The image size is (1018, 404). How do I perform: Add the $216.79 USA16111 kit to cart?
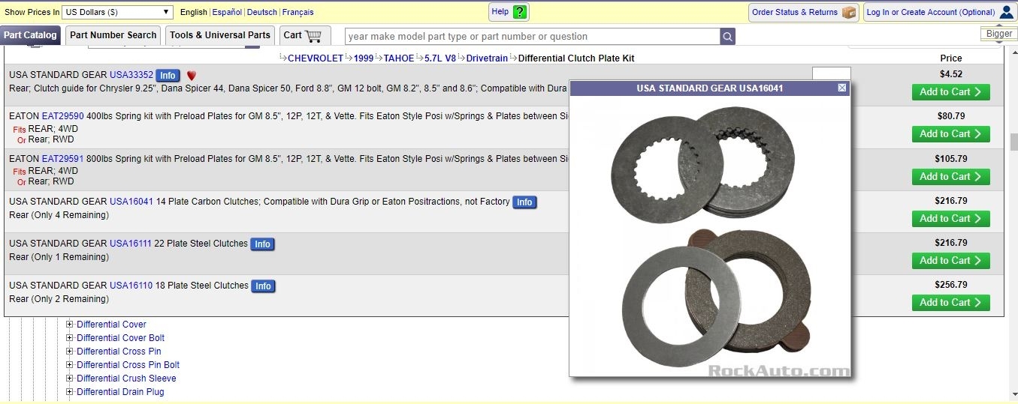click(x=950, y=261)
